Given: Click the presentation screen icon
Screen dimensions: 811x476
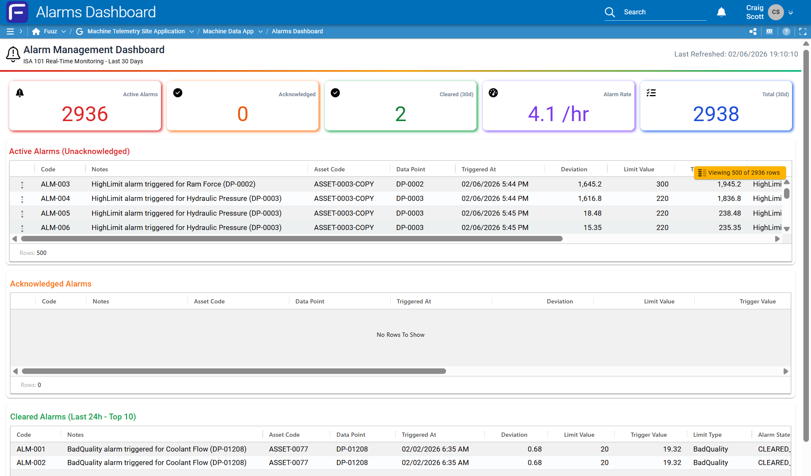Looking at the screenshot, I should point(770,31).
